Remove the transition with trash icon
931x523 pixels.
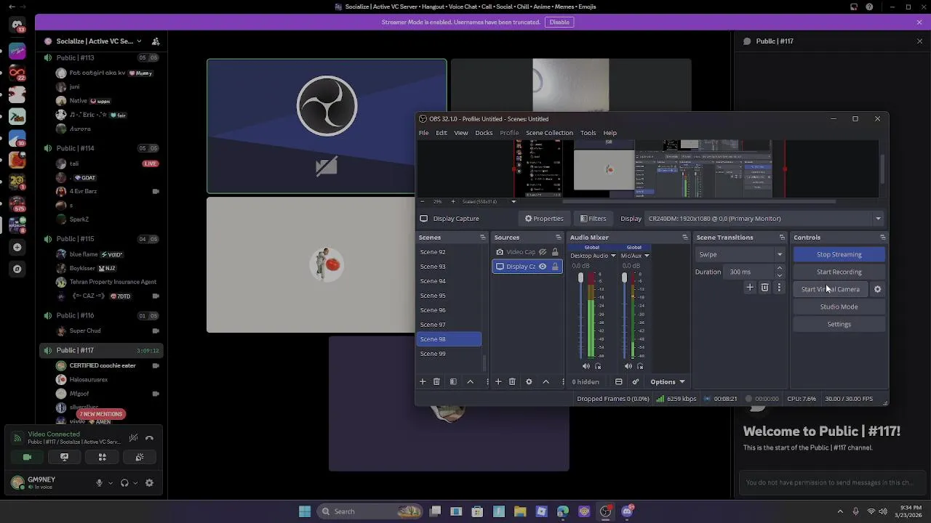coord(764,288)
